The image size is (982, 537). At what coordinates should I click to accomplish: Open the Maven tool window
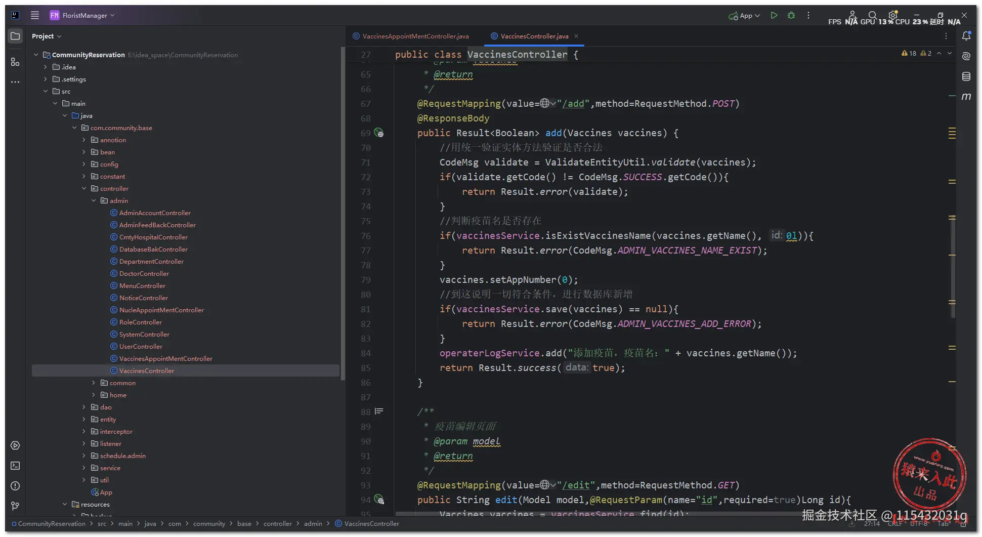point(966,97)
